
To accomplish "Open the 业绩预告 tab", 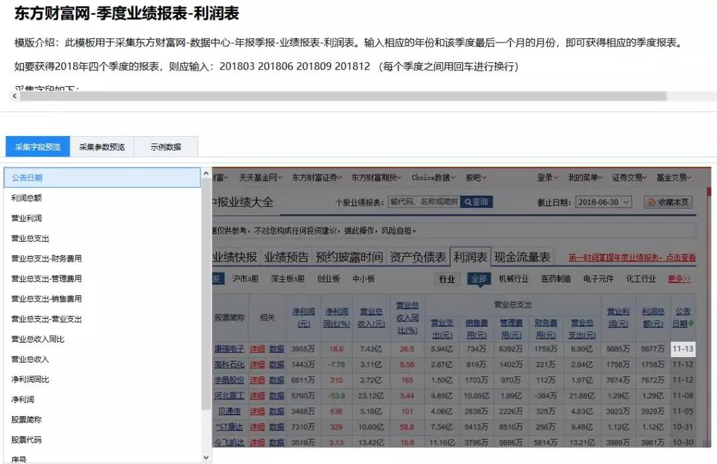I will pyautogui.click(x=285, y=258).
